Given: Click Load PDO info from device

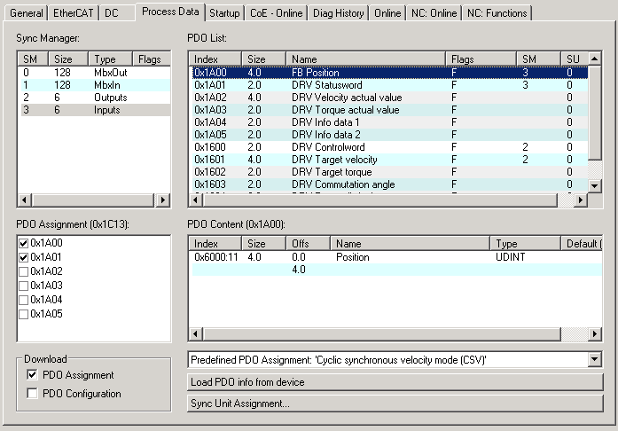Looking at the screenshot, I should click(x=395, y=382).
